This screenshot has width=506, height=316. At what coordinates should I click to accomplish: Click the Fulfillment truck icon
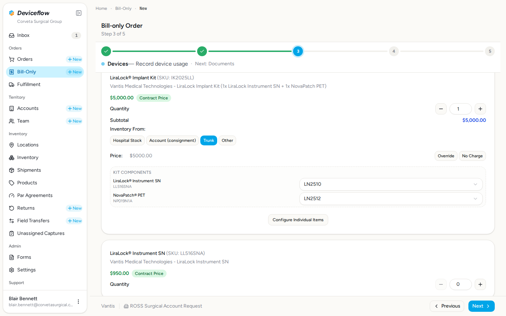point(12,85)
